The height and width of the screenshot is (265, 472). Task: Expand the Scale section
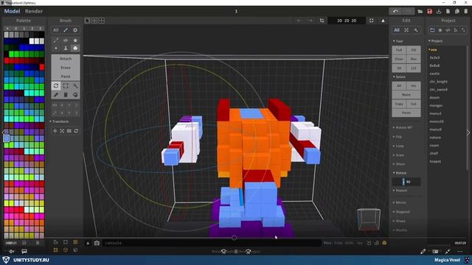[398, 155]
